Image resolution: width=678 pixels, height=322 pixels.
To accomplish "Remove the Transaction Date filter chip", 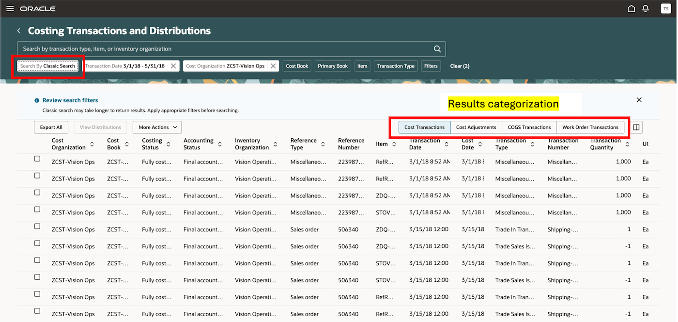I will coord(173,66).
